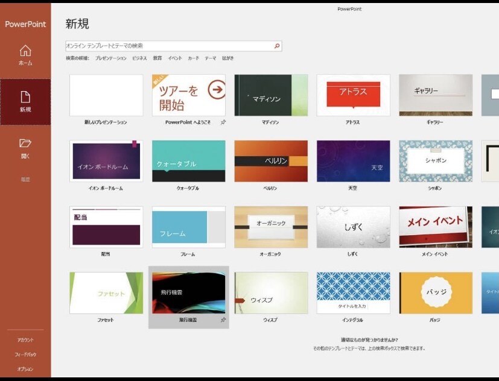The width and height of the screenshot is (499, 381).
Task: Choose the テーマ search suggestion
Action: (211, 58)
